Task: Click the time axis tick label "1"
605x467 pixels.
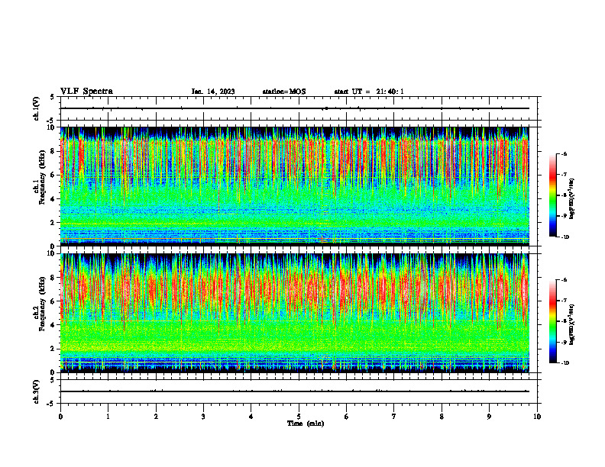Action: (x=108, y=417)
